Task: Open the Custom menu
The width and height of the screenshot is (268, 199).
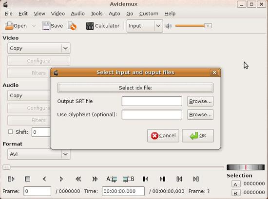Action: (x=149, y=14)
